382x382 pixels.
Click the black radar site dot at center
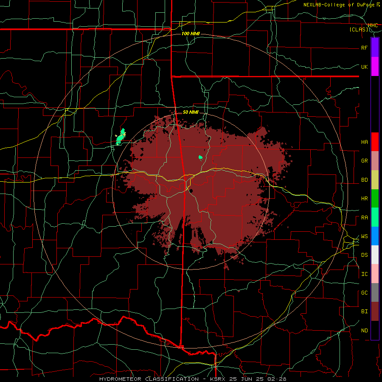191,191
